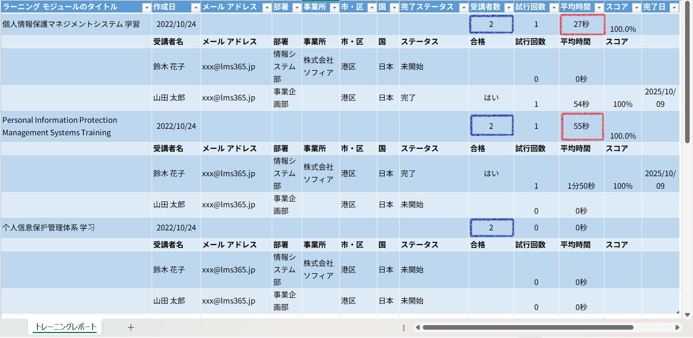
Task: Select 100.0% score in 個人情報保護マネジメントシステム row
Action: point(623,24)
